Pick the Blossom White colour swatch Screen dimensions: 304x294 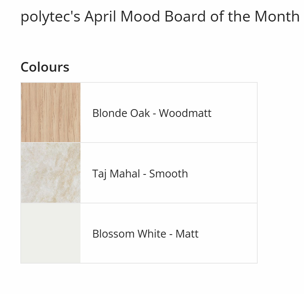(x=50, y=233)
